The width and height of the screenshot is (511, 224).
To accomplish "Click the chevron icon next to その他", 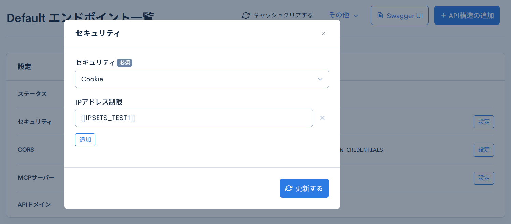I will pos(355,15).
